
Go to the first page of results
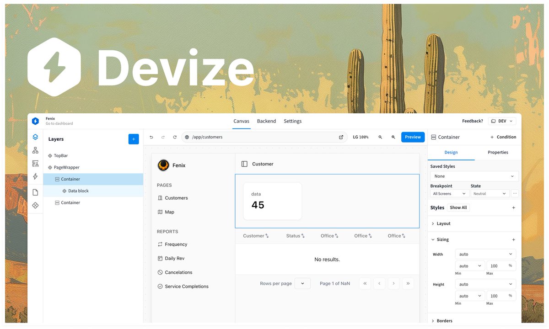pyautogui.click(x=365, y=283)
